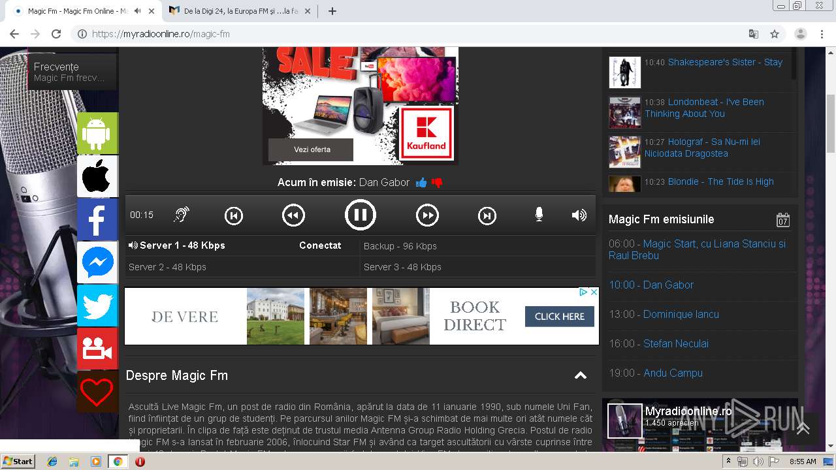Click the hearing ear icon in player

(x=182, y=215)
